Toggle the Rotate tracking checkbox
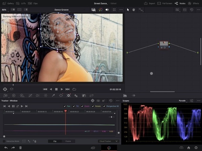 [x=93, y=106]
